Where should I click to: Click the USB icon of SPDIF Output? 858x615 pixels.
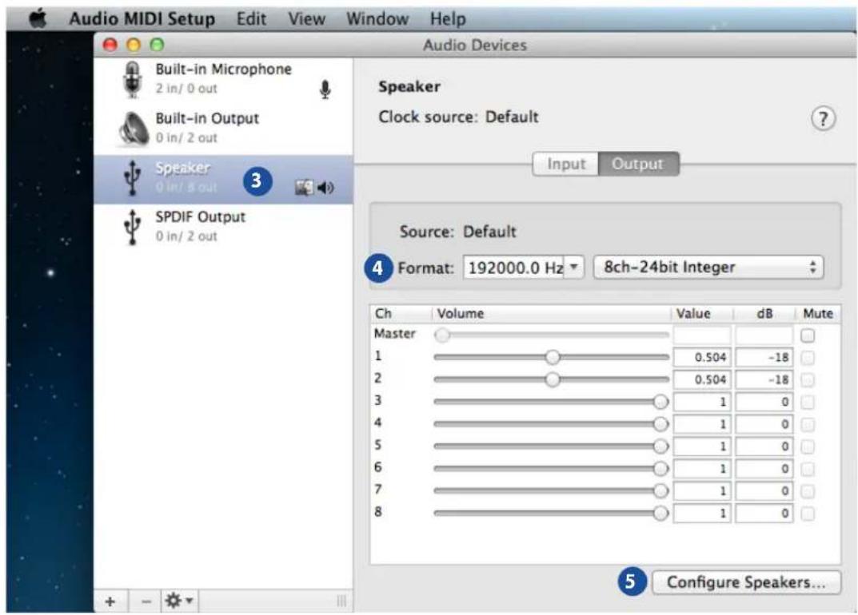tap(132, 227)
